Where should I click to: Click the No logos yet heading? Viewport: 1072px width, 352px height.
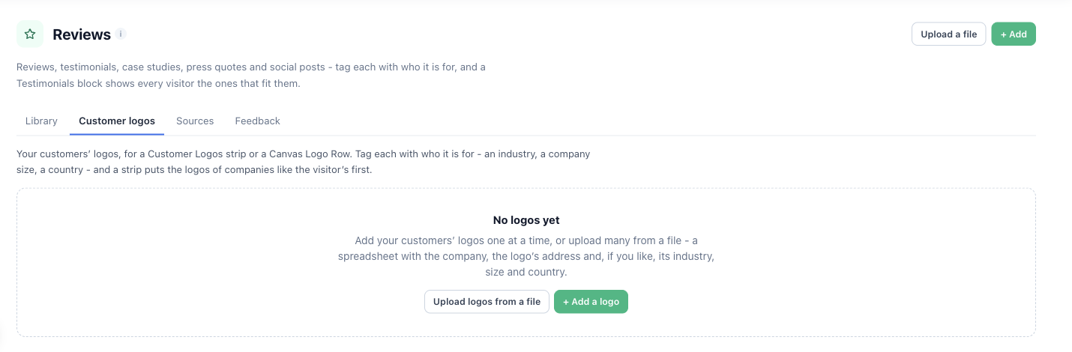tap(526, 220)
